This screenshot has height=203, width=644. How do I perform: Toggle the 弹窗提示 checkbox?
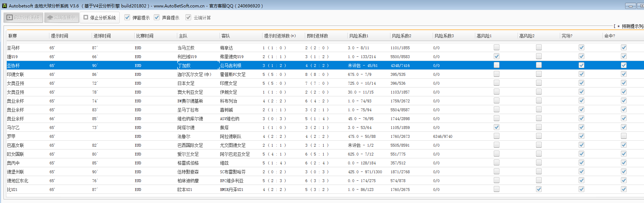(127, 17)
